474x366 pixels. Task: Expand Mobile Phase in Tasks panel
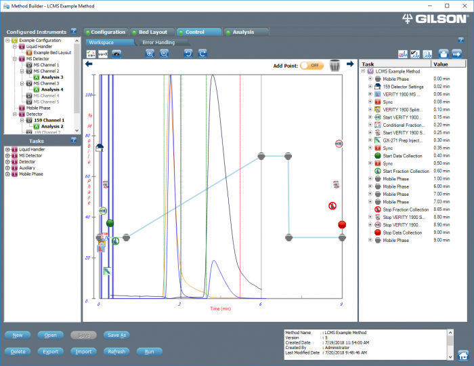7,174
